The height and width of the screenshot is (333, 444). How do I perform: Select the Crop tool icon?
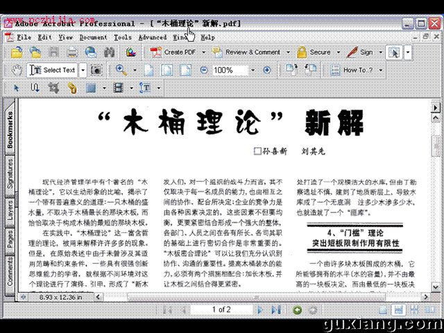pos(53,88)
